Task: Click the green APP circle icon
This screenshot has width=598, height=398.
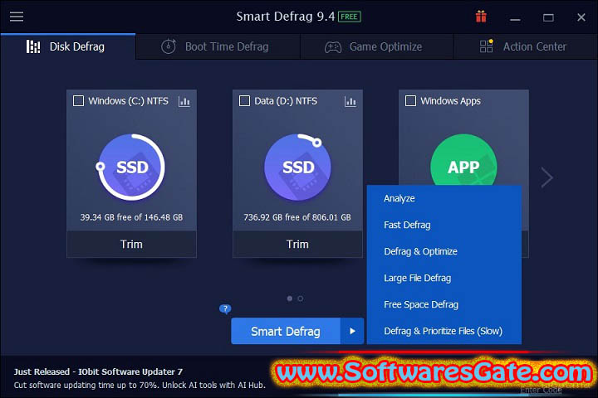Action: tap(463, 160)
